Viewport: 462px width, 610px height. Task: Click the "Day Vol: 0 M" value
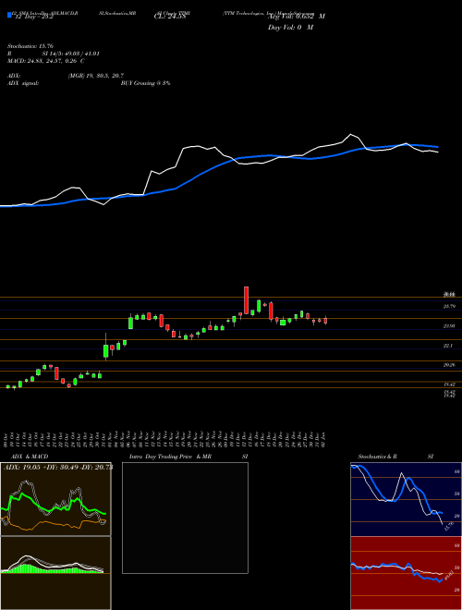(x=290, y=28)
